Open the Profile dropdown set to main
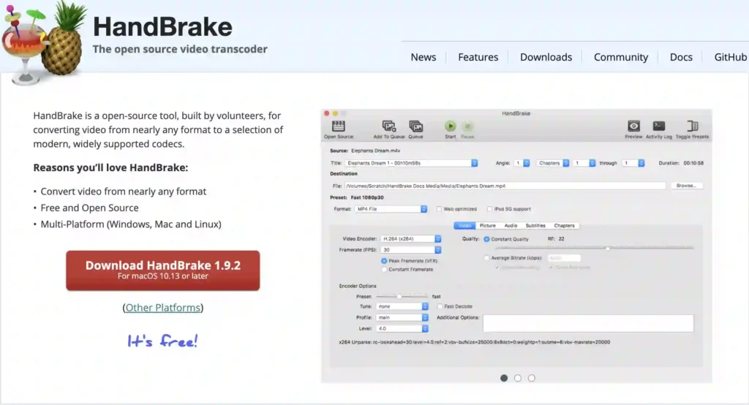This screenshot has width=749, height=405. point(402,317)
